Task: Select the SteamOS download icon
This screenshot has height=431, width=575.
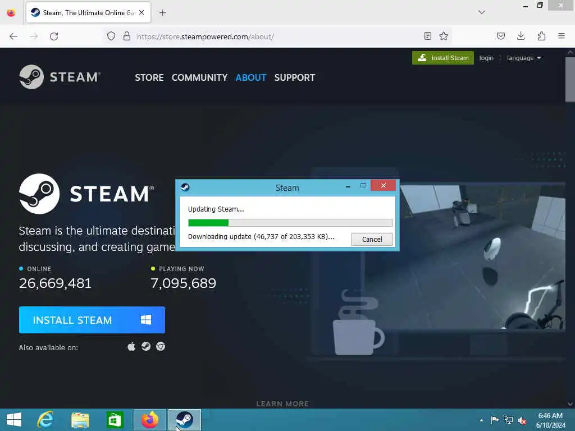Action: pyautogui.click(x=146, y=346)
